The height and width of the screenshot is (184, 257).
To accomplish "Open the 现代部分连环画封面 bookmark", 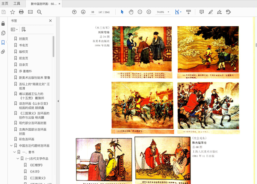I will [33, 123].
